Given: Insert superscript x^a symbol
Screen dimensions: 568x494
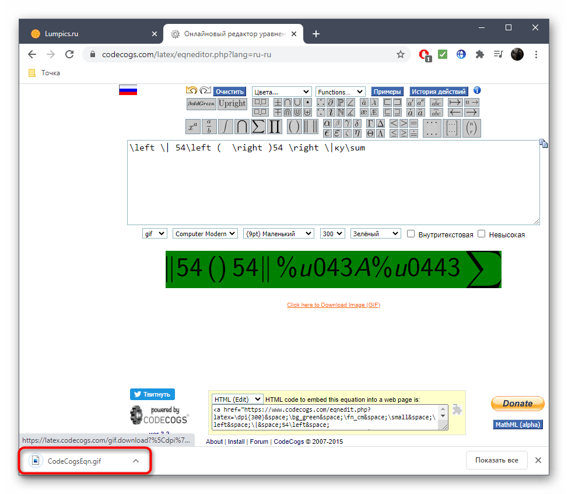Looking at the screenshot, I should click(193, 127).
